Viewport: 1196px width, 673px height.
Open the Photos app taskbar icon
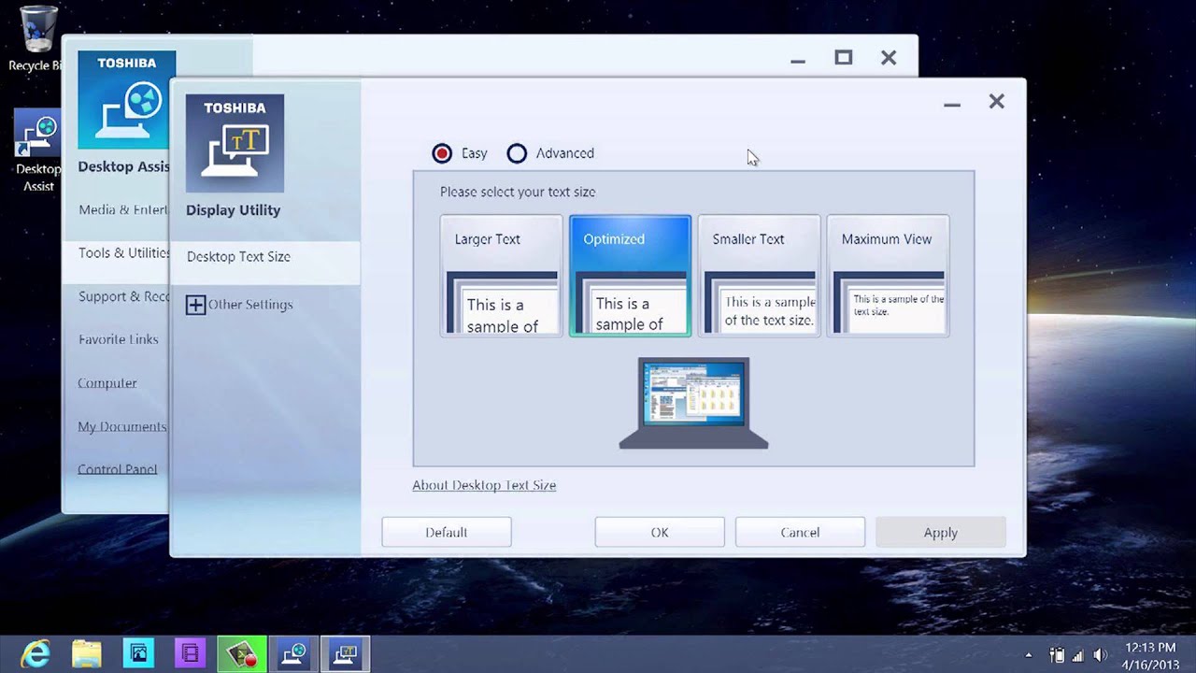(139, 652)
